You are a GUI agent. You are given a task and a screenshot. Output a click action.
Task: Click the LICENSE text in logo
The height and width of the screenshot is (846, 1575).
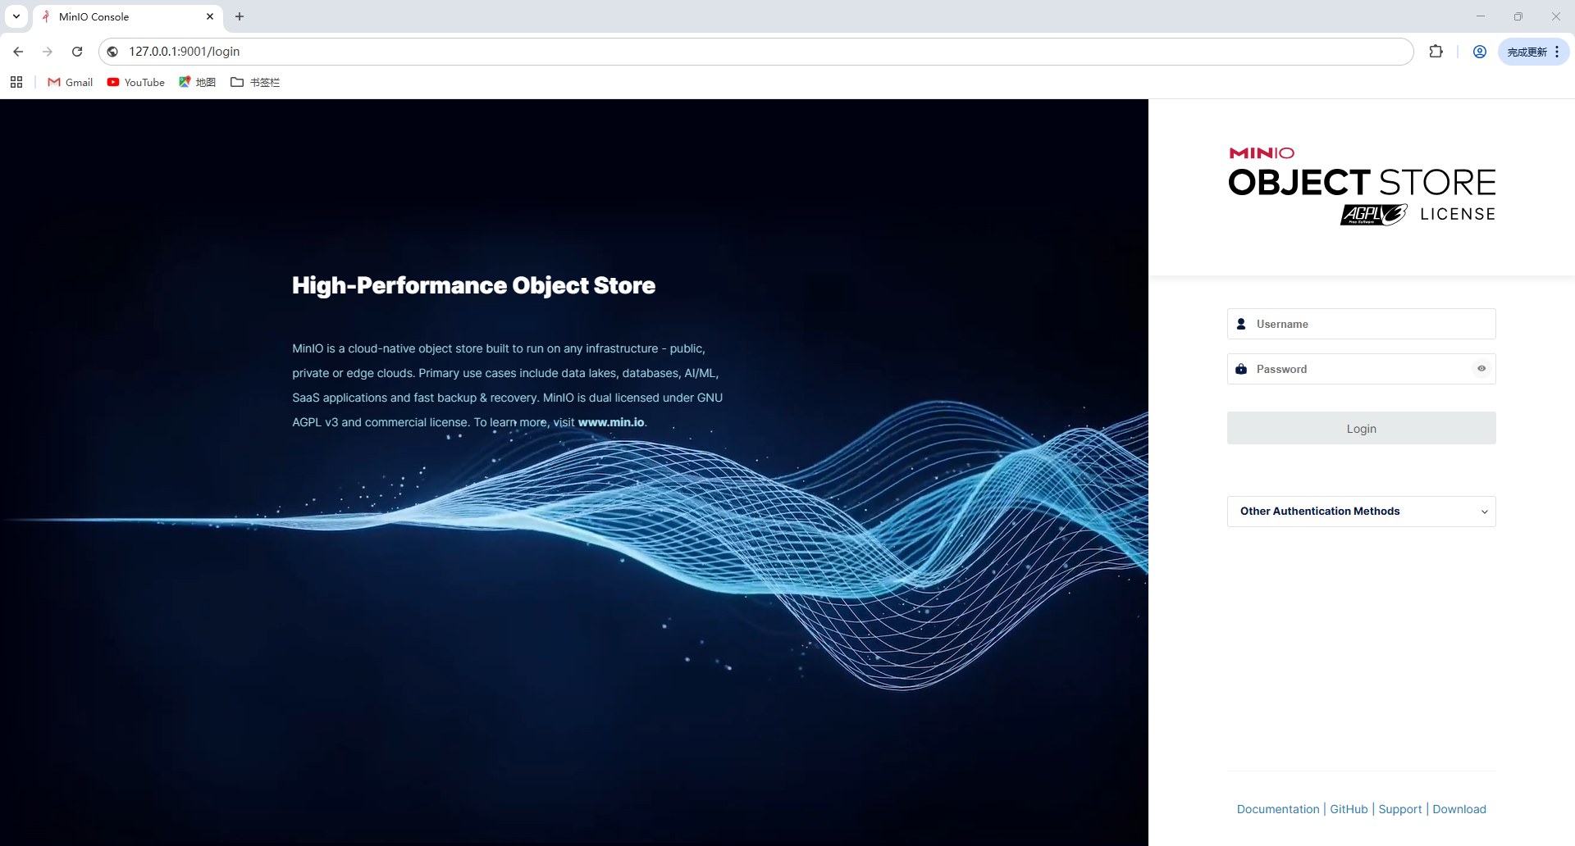pos(1458,214)
